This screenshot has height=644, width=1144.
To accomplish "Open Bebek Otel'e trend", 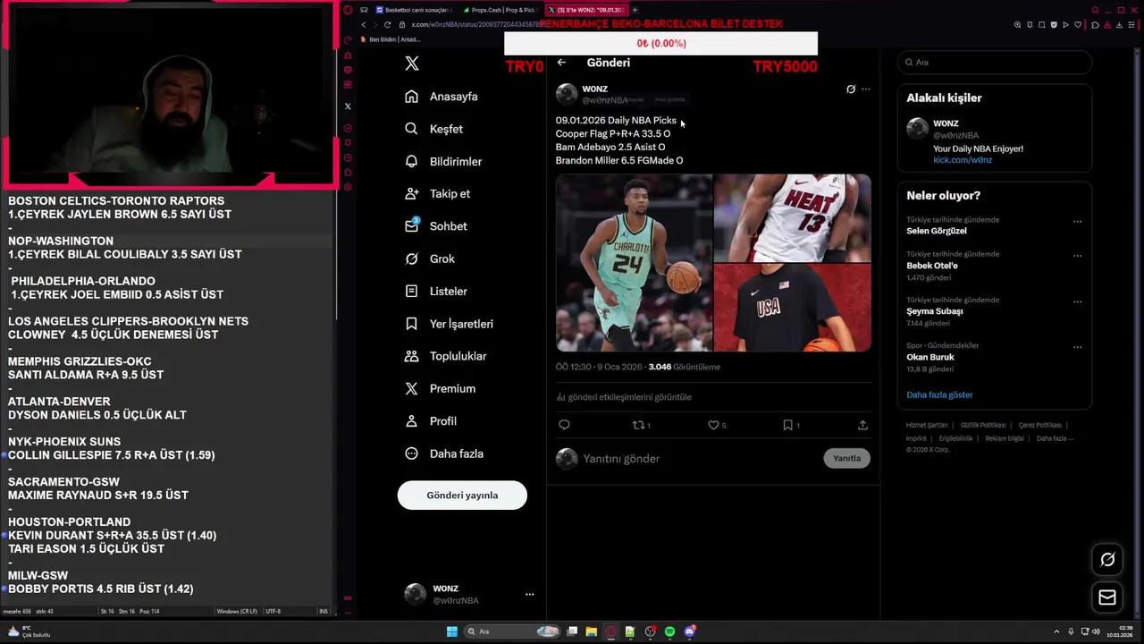I will coord(931,266).
